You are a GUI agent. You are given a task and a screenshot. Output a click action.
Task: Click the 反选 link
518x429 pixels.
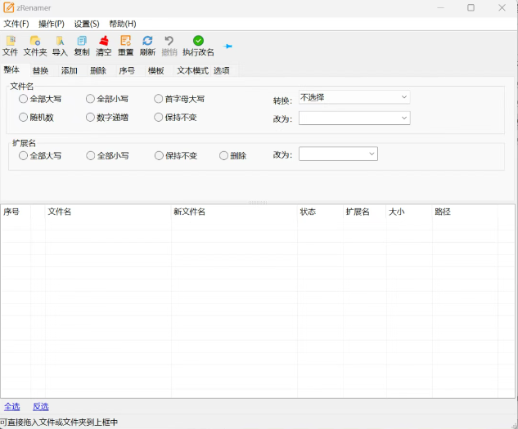[x=41, y=407]
